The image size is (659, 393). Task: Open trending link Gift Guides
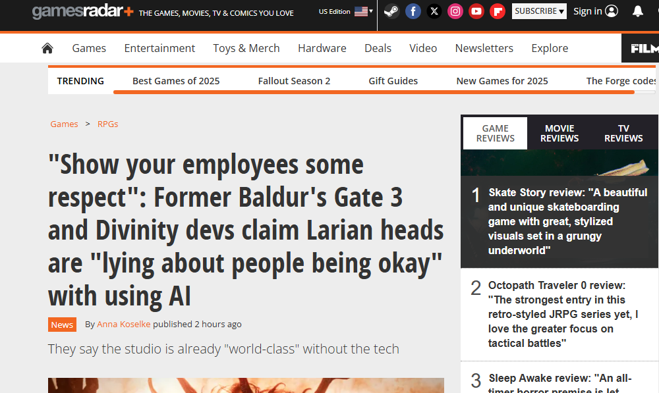[x=393, y=80]
